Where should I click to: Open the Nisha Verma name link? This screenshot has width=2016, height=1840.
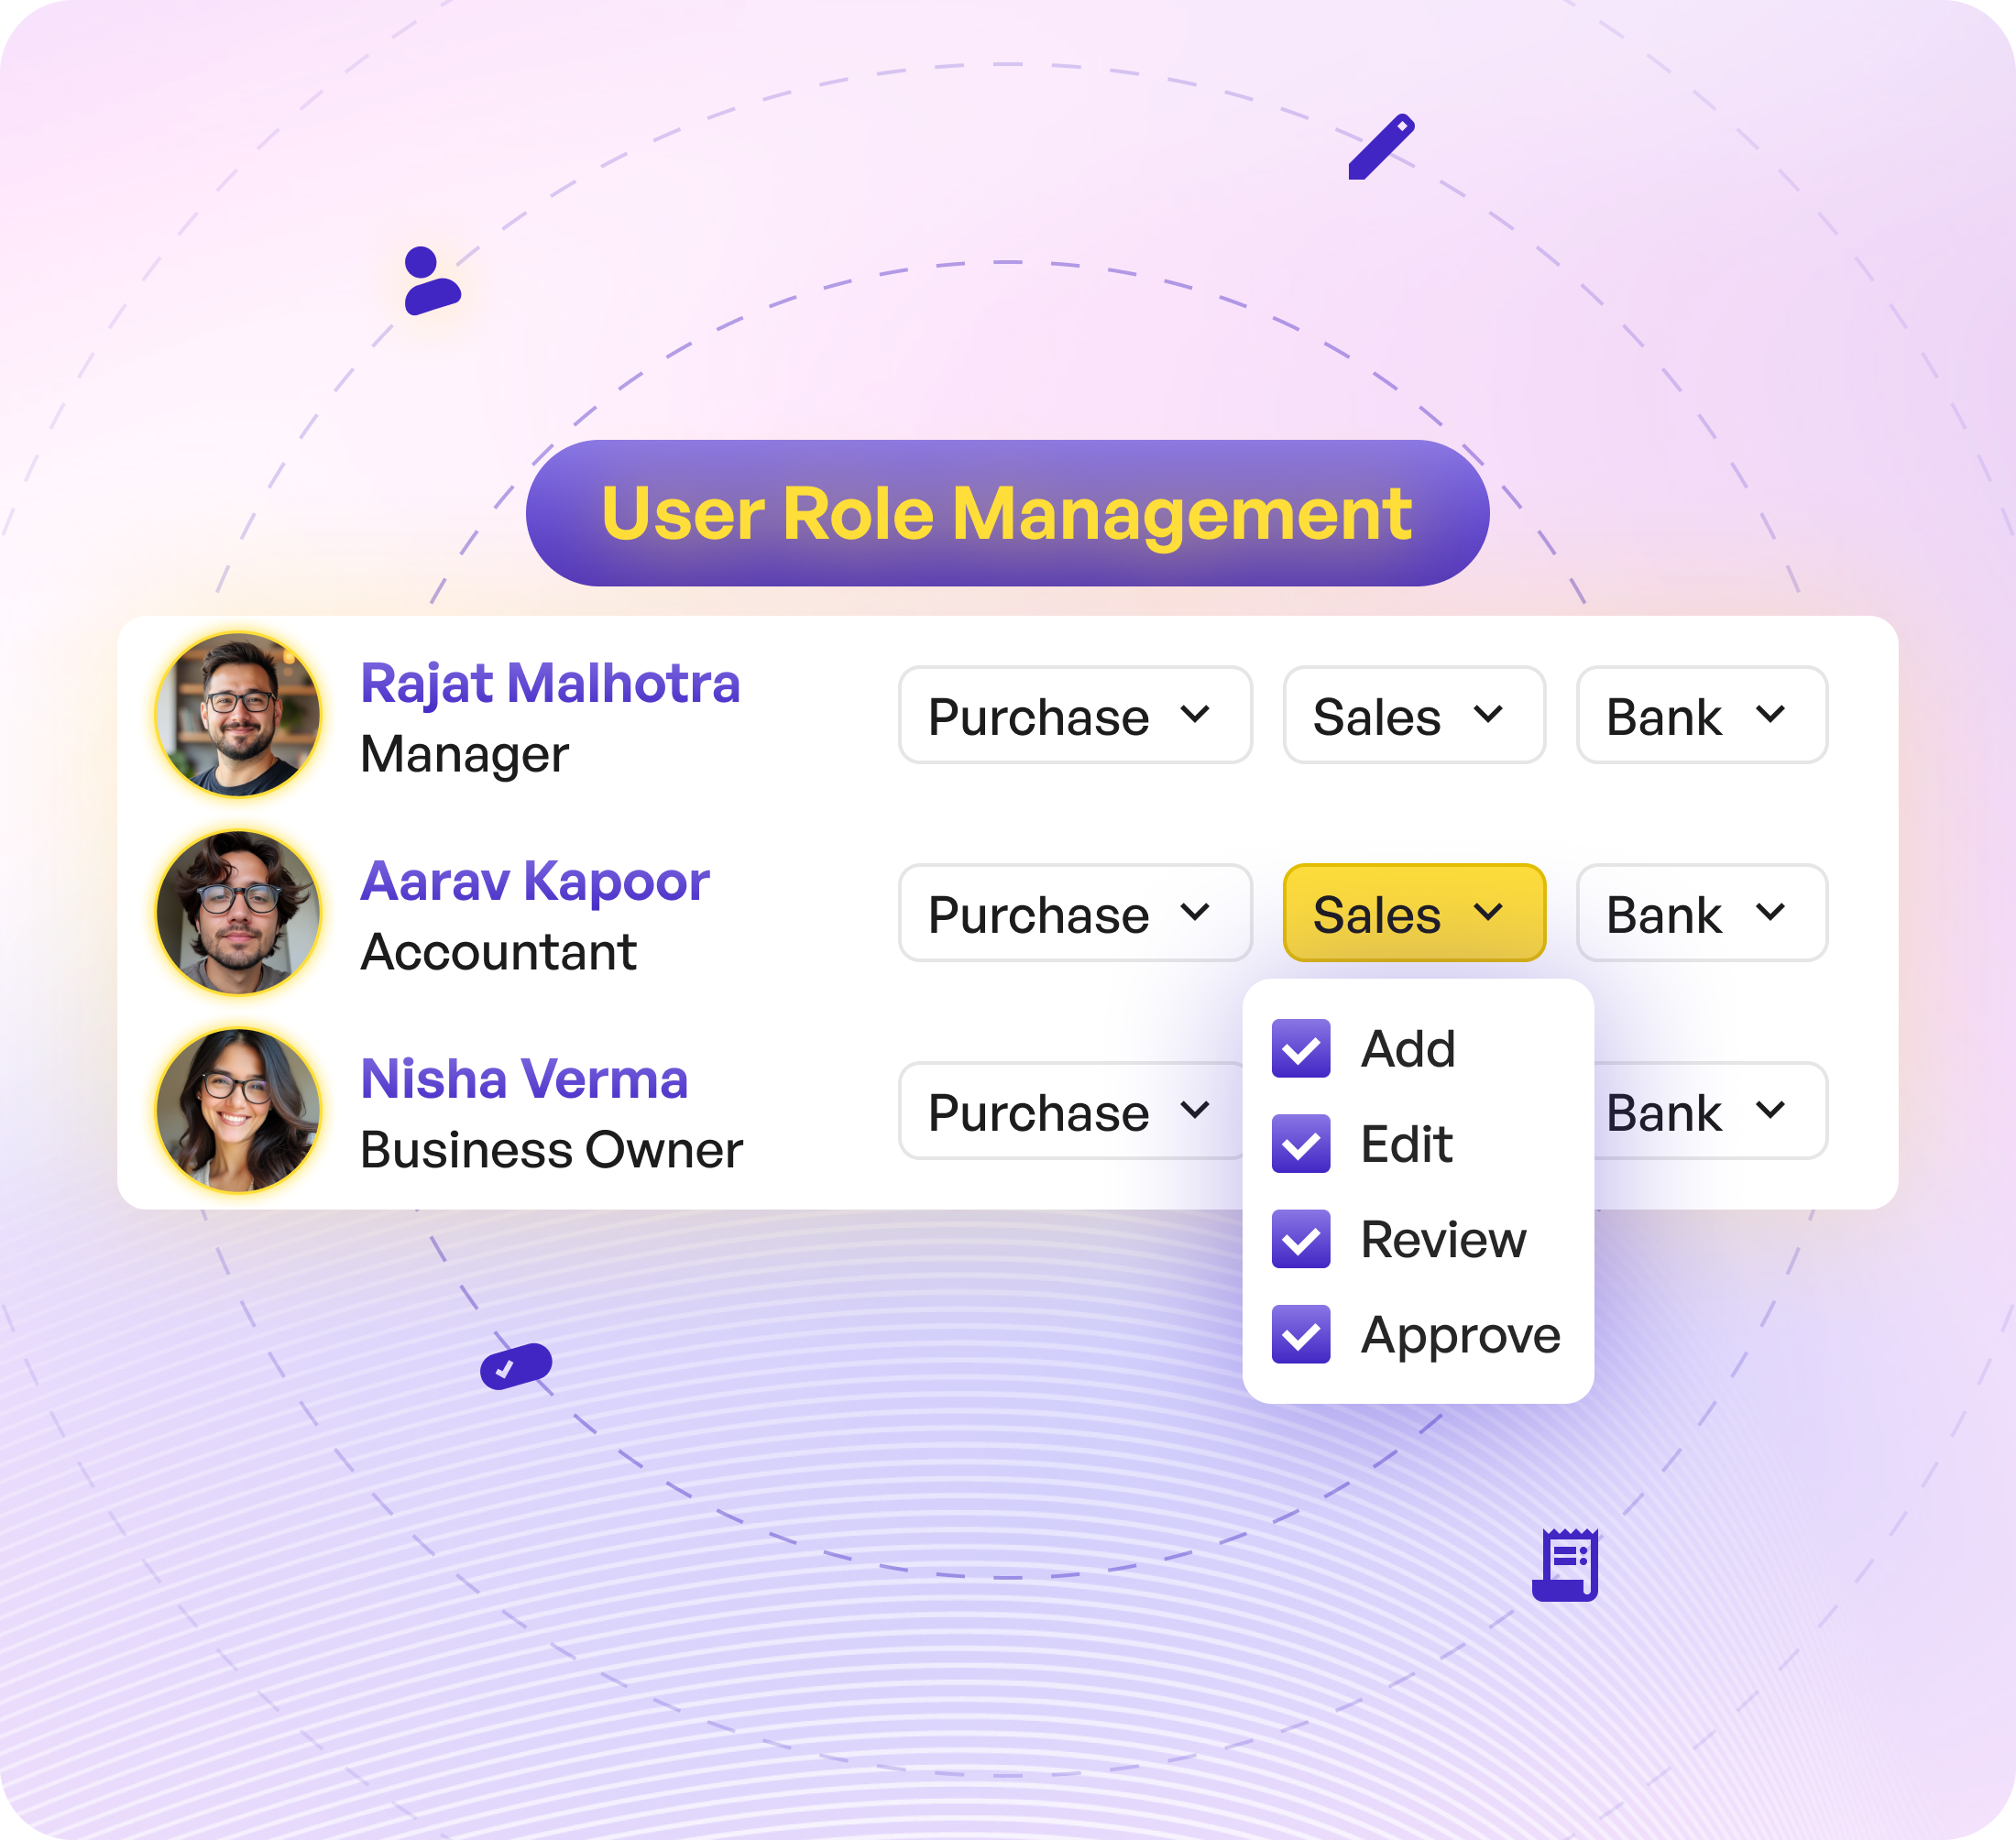click(x=524, y=1079)
